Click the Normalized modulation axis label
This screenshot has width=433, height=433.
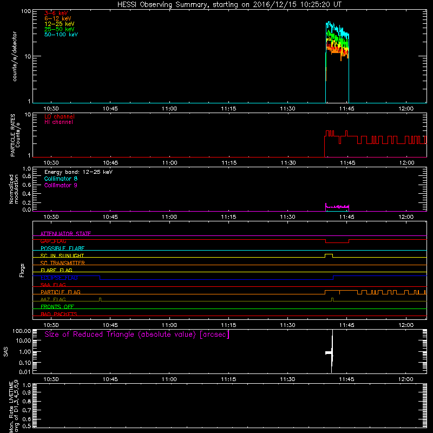point(13,189)
